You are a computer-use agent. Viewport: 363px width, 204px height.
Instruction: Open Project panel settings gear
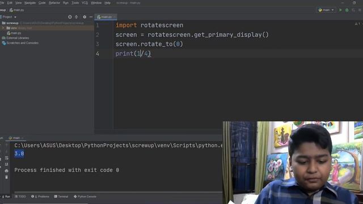click(x=85, y=17)
